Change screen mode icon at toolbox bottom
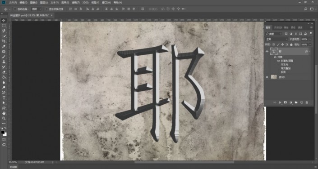Image resolution: width=318 pixels, height=169 pixels. pyautogui.click(x=4, y=145)
